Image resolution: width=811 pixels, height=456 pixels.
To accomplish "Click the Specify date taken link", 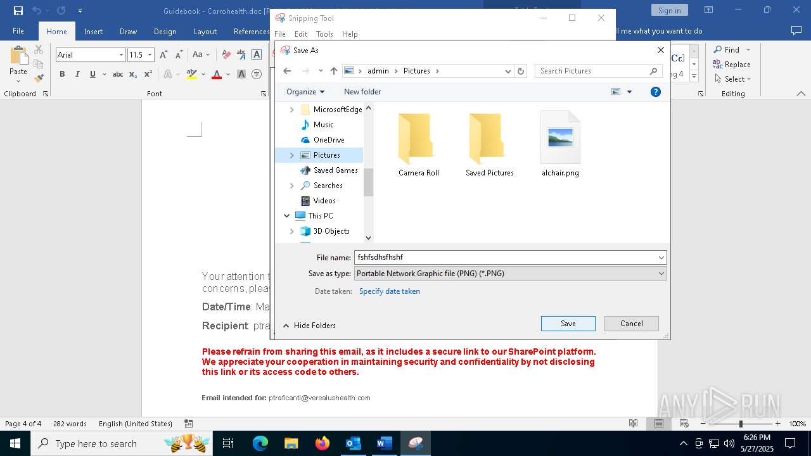I will point(389,291).
